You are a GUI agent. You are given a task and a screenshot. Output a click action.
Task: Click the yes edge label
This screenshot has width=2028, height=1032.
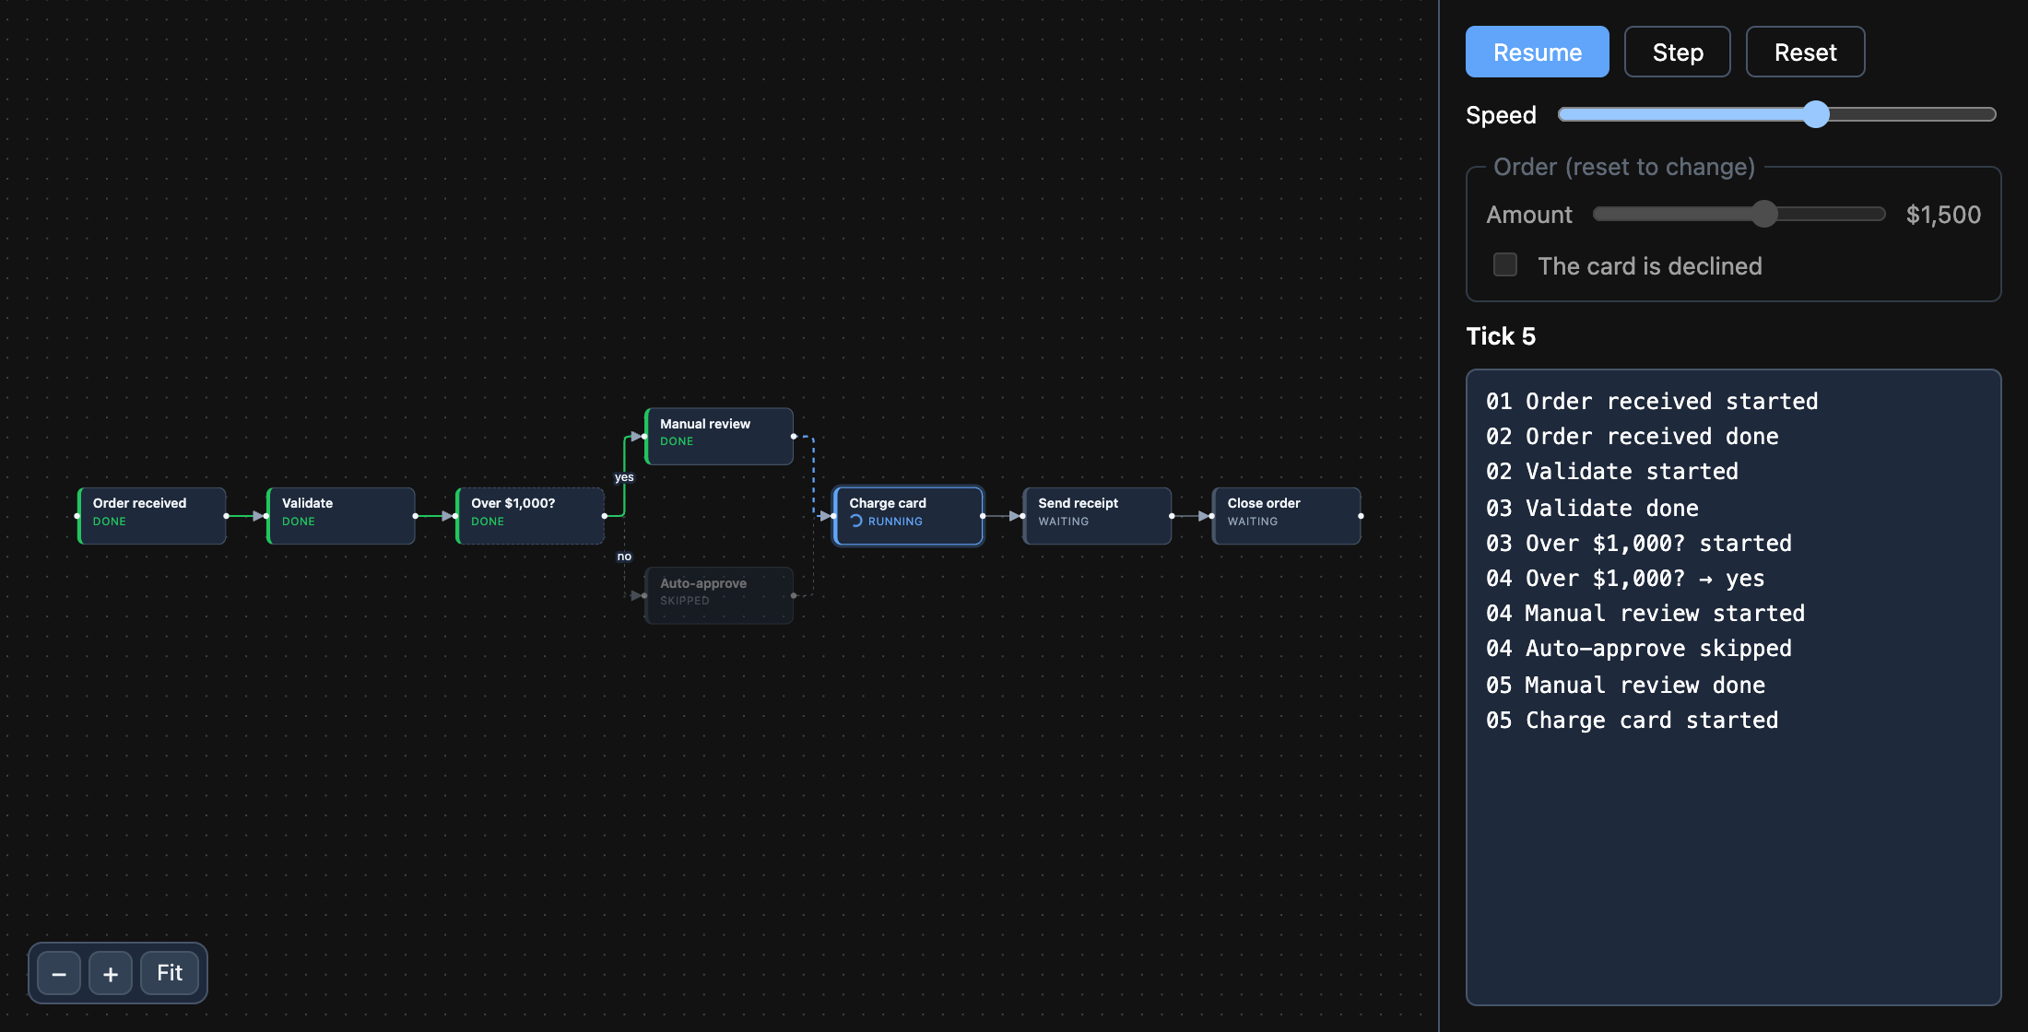624,477
